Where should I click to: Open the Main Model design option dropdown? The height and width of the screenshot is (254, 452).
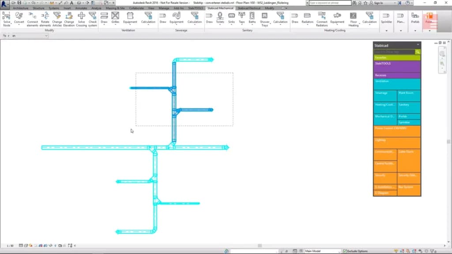(x=322, y=251)
